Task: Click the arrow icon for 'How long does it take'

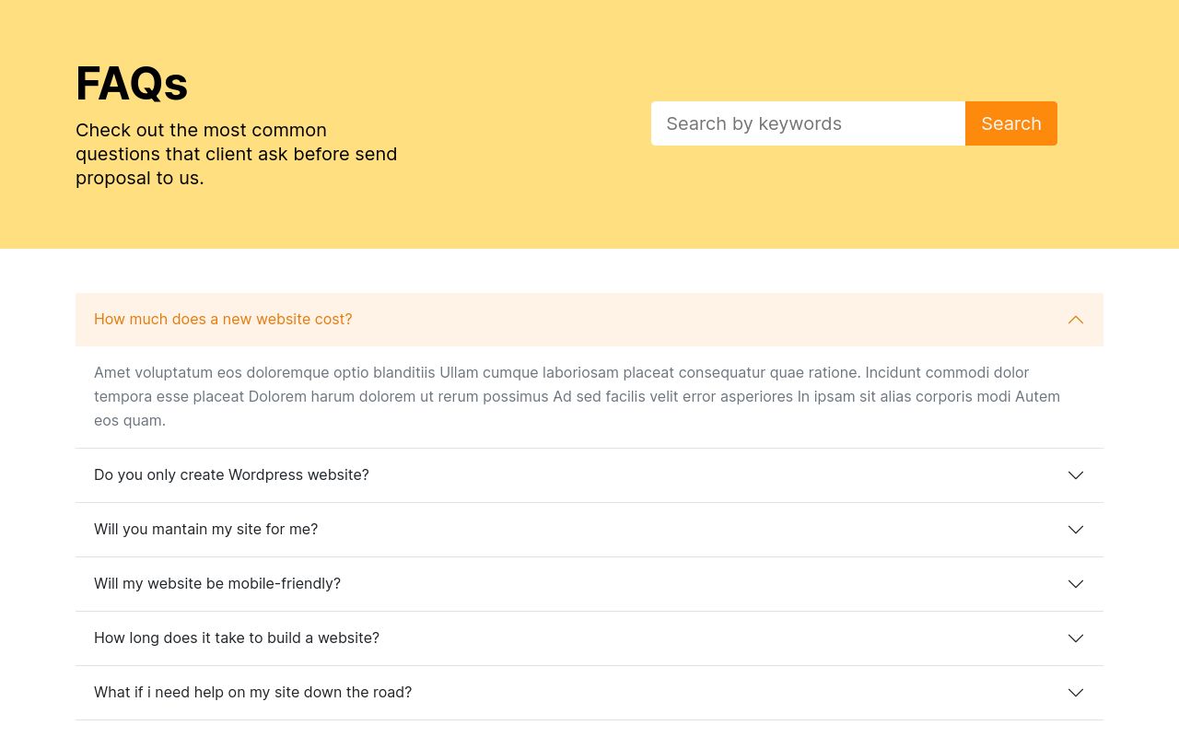Action: click(1075, 638)
